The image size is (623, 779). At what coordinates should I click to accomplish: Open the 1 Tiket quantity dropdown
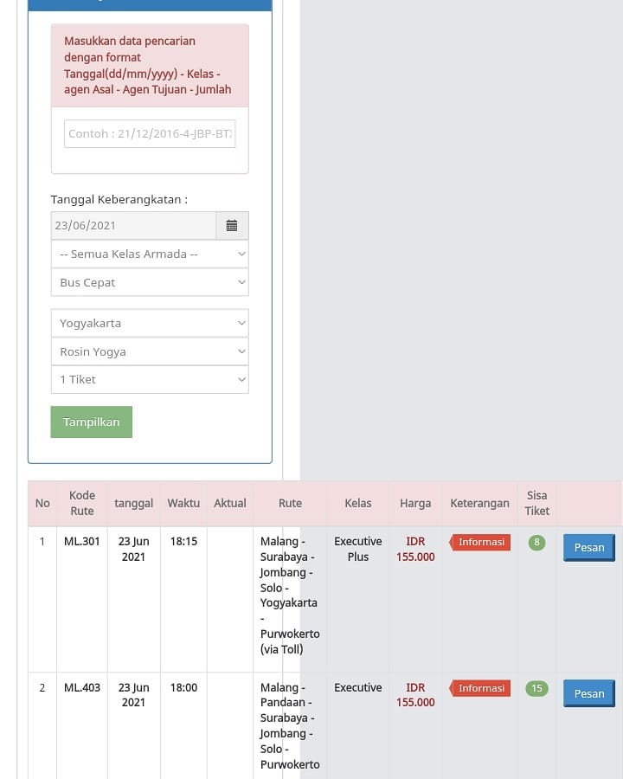150,380
